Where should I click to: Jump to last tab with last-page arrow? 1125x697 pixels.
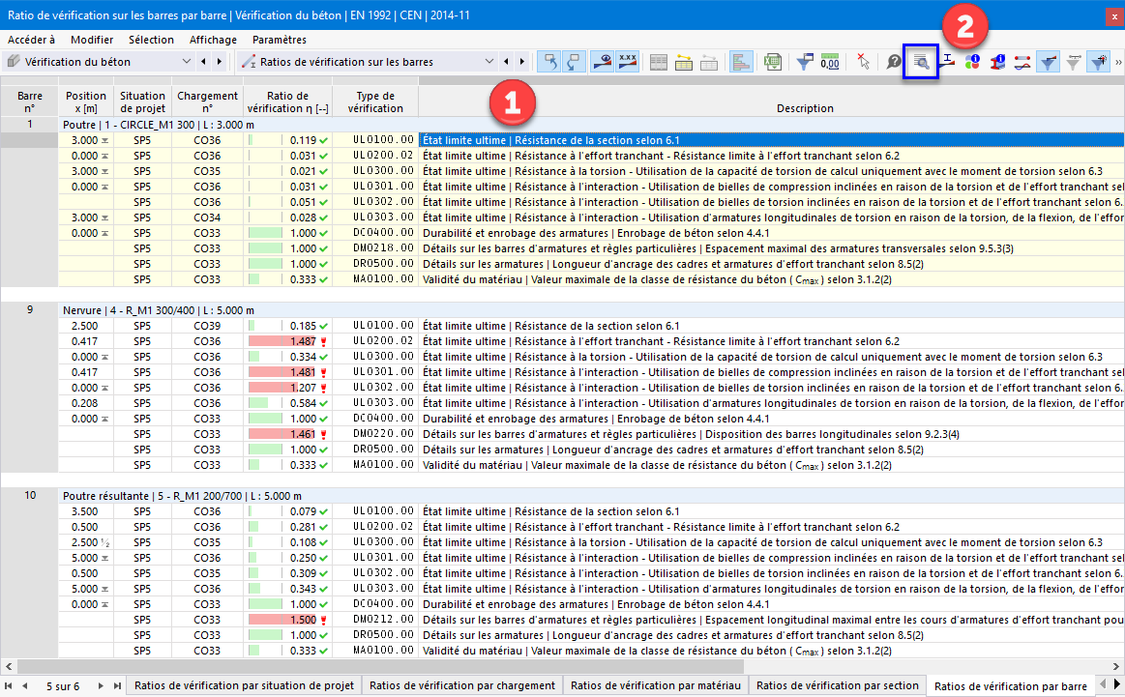117,686
